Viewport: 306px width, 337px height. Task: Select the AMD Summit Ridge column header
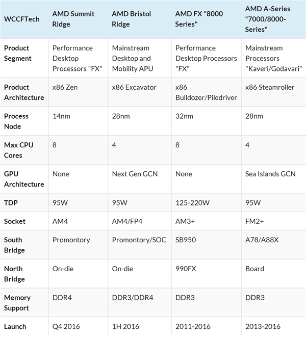point(73,19)
